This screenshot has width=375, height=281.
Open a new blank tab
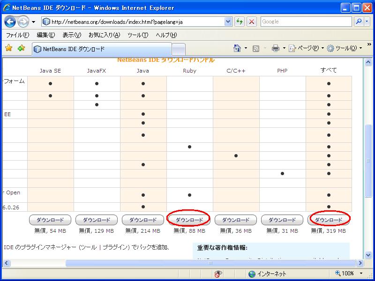[179, 50]
